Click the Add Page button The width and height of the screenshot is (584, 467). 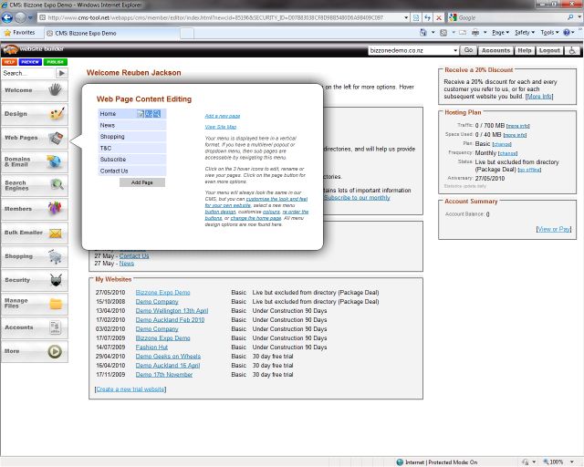pos(142,182)
